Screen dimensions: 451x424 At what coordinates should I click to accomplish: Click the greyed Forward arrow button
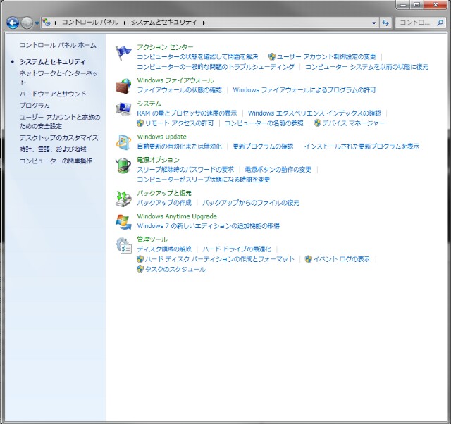coord(27,23)
